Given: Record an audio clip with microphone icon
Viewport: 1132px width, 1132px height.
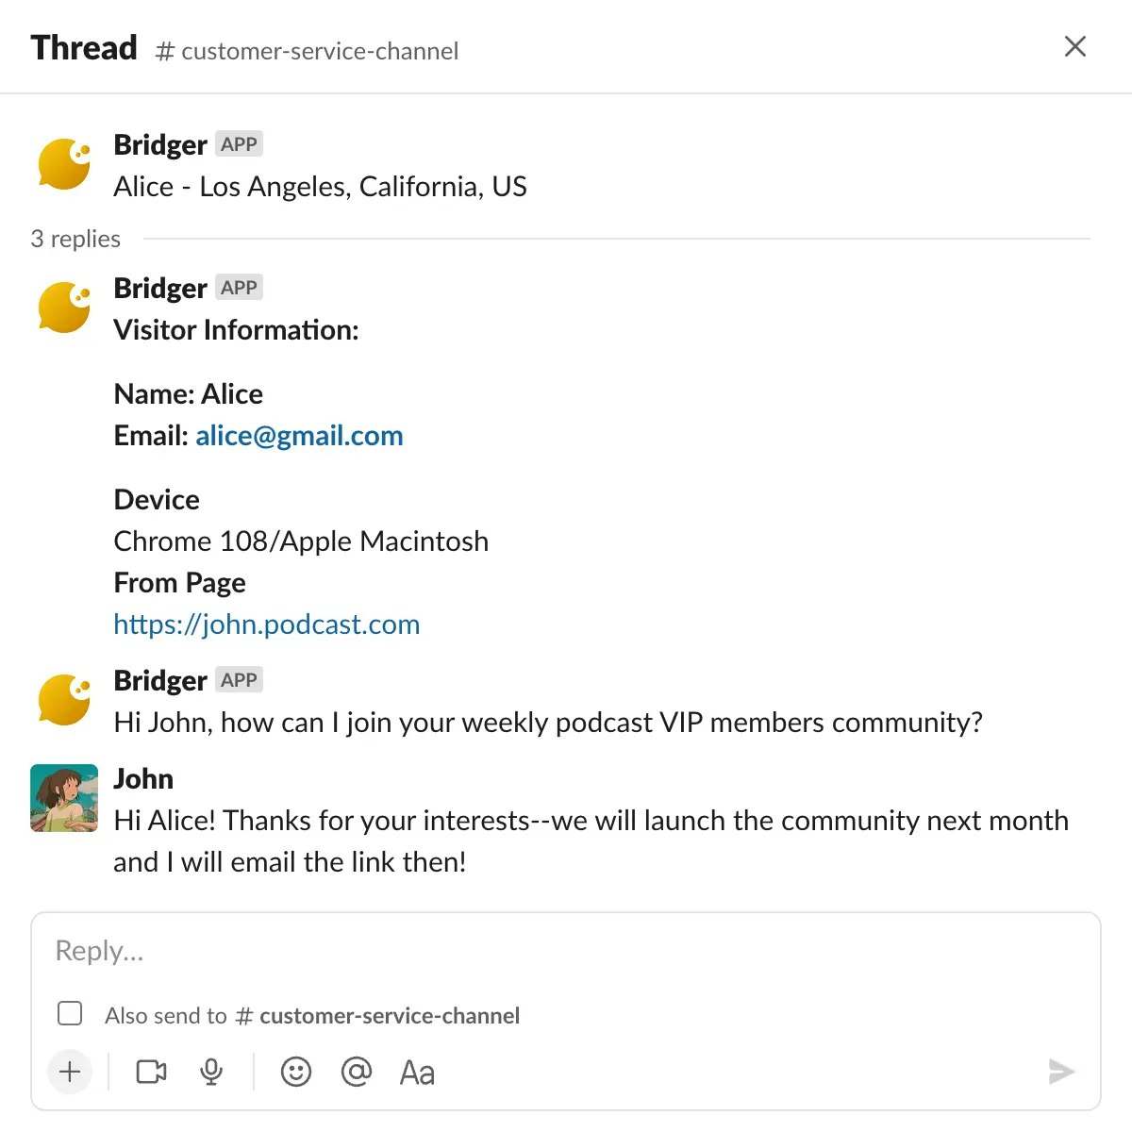Looking at the screenshot, I should click(x=212, y=1072).
